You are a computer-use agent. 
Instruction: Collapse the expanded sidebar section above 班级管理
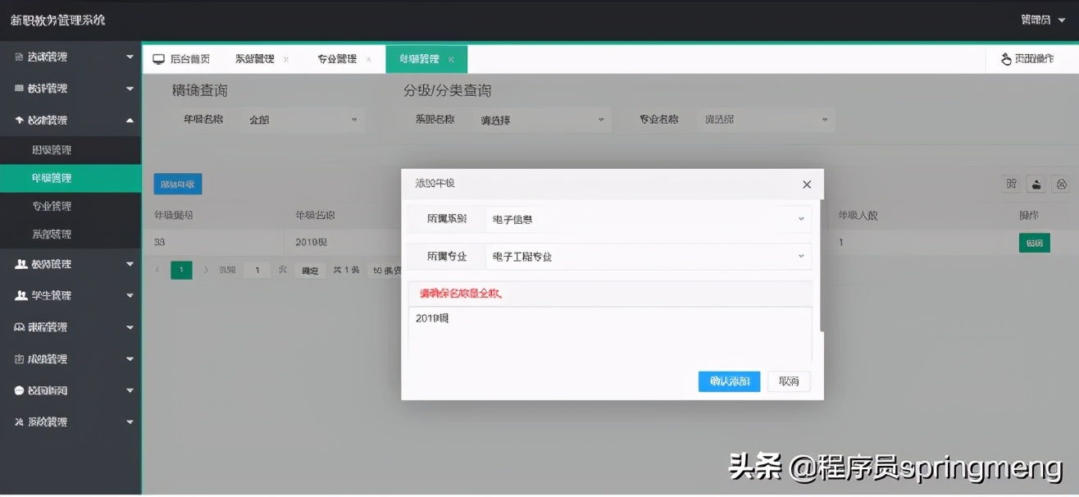point(71,119)
